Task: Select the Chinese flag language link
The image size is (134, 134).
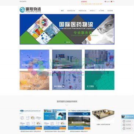Action: pos(113,1)
